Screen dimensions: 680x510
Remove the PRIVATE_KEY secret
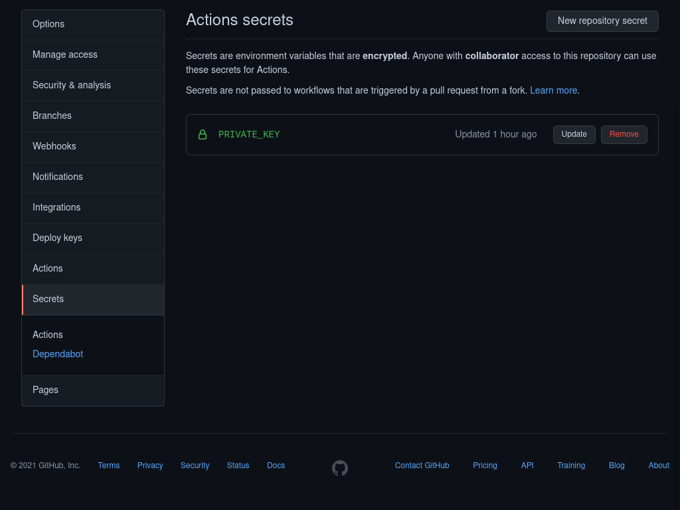coord(624,135)
